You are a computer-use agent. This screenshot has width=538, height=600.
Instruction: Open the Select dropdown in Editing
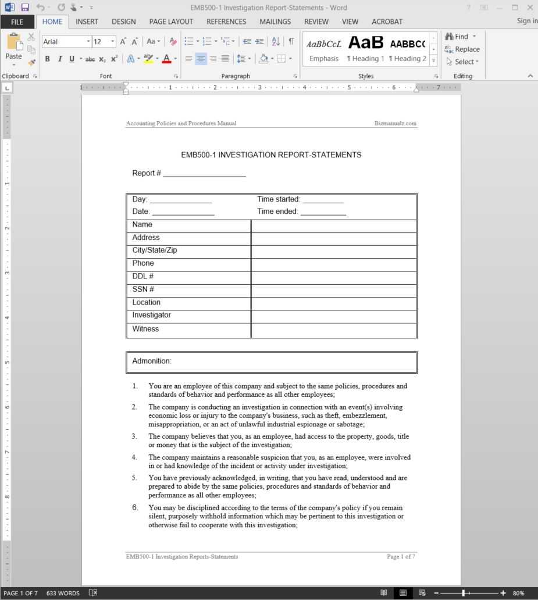tap(462, 62)
